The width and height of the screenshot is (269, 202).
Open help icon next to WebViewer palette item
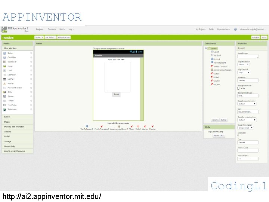[31, 109]
